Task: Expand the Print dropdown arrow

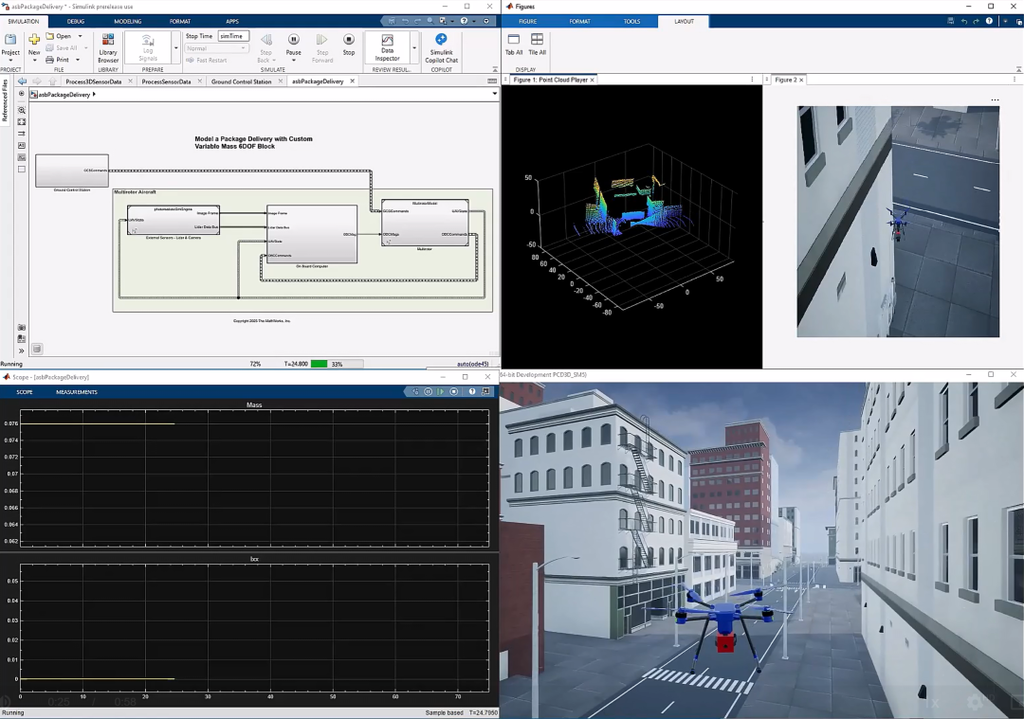Action: coord(78,60)
